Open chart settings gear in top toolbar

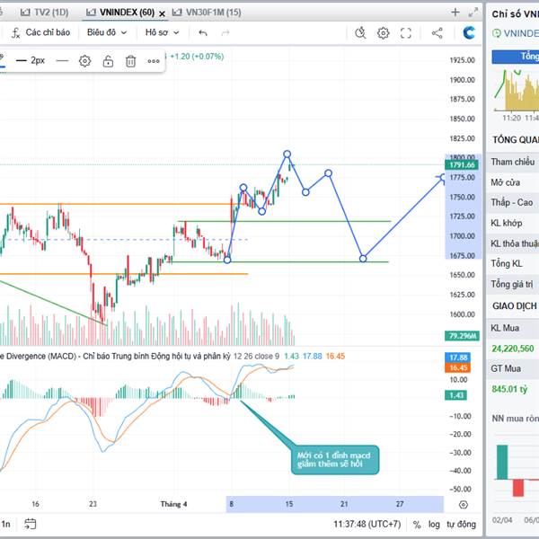(383, 33)
